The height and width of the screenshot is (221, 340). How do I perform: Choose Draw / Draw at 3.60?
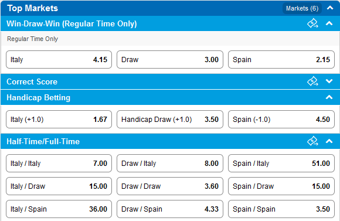(x=170, y=186)
